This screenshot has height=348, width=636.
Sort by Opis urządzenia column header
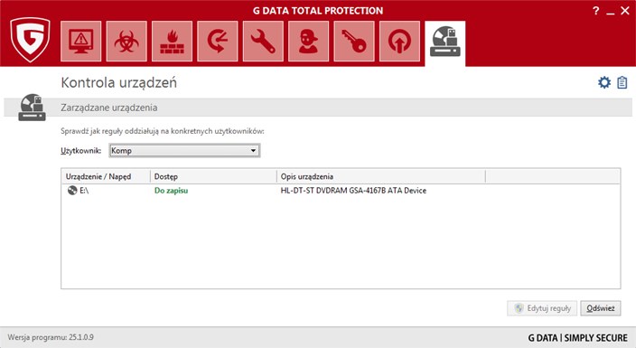(381, 176)
